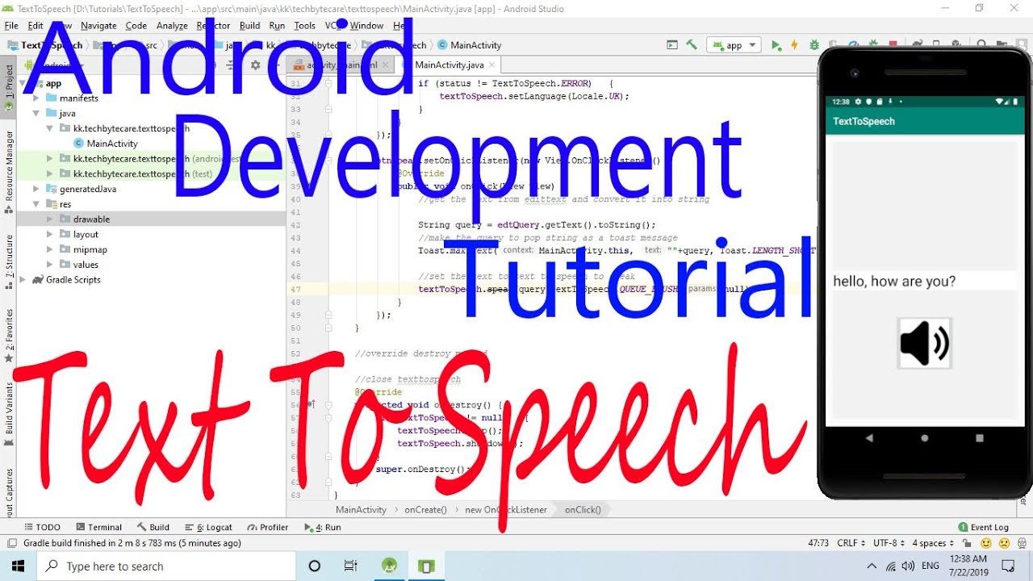Expand the generatedJava folder
This screenshot has width=1033, height=581.
36,189
